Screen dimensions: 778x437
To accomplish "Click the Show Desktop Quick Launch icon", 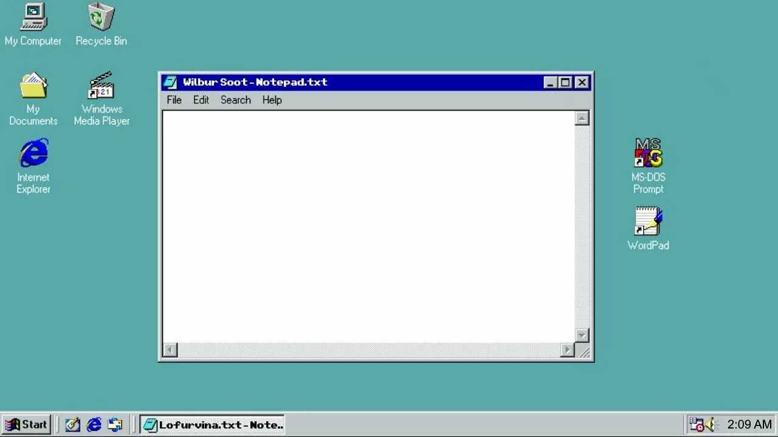I will tap(73, 425).
